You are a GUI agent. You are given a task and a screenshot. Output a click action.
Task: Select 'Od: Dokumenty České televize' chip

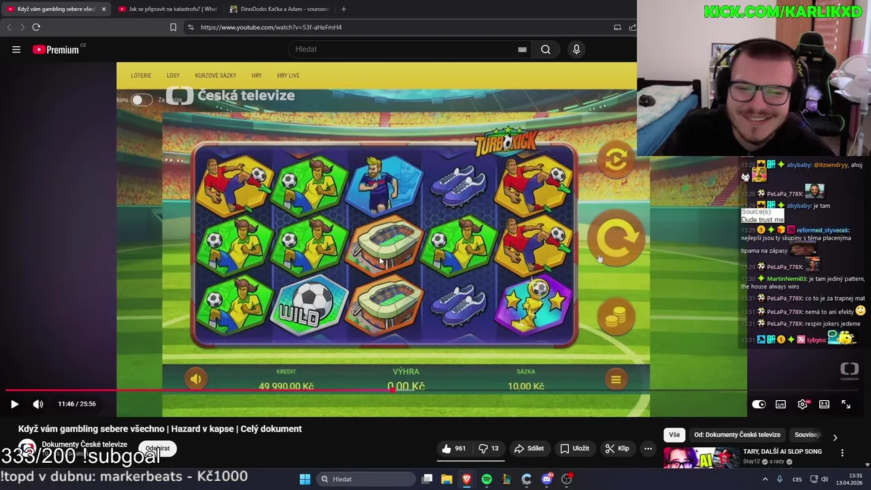click(x=737, y=435)
